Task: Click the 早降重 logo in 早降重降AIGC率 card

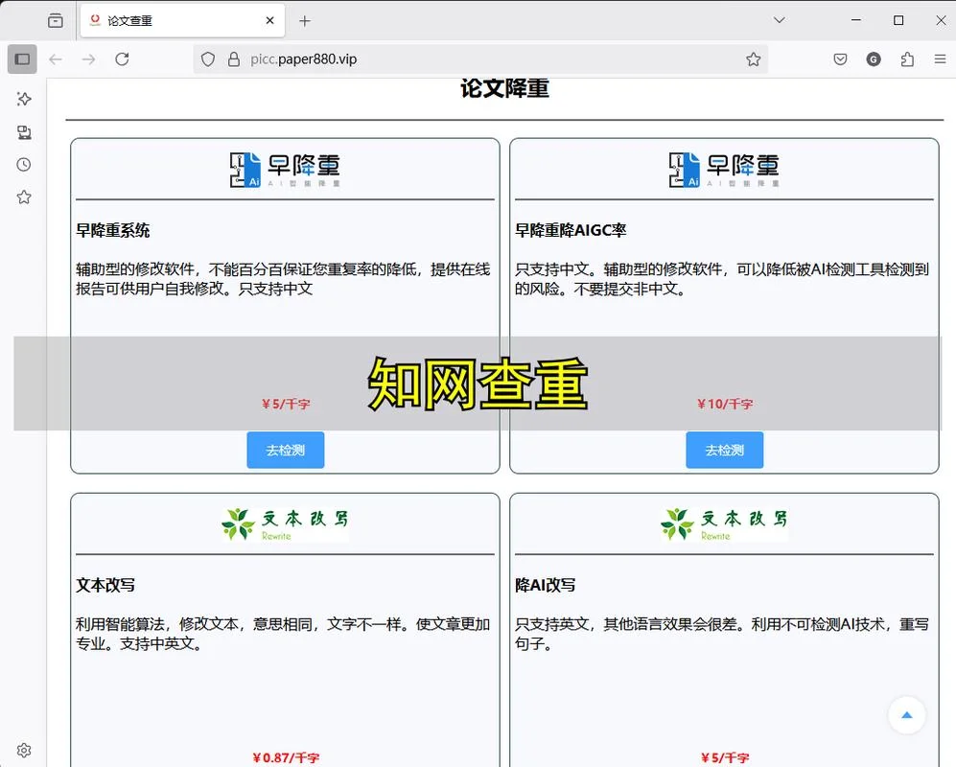Action: point(724,170)
